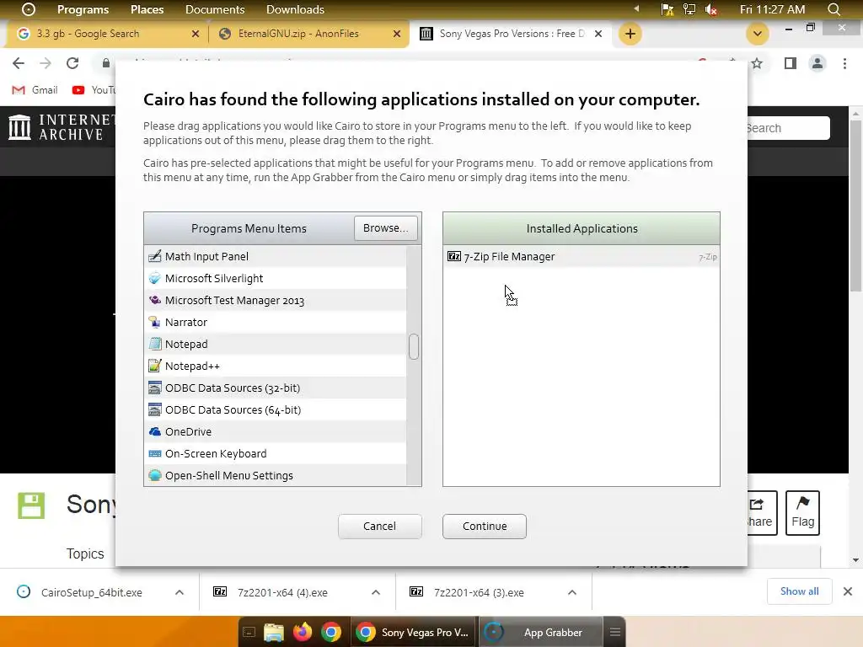Click the ODBC Data Sources (64-bit) icon

coord(155,410)
